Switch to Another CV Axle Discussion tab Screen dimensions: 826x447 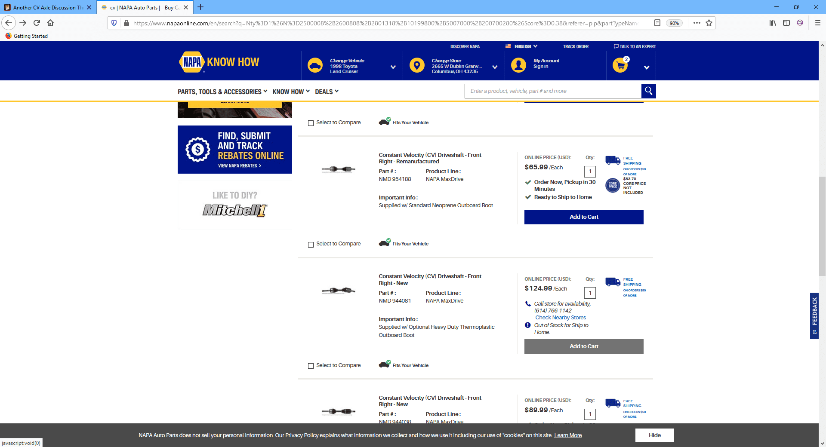47,7
